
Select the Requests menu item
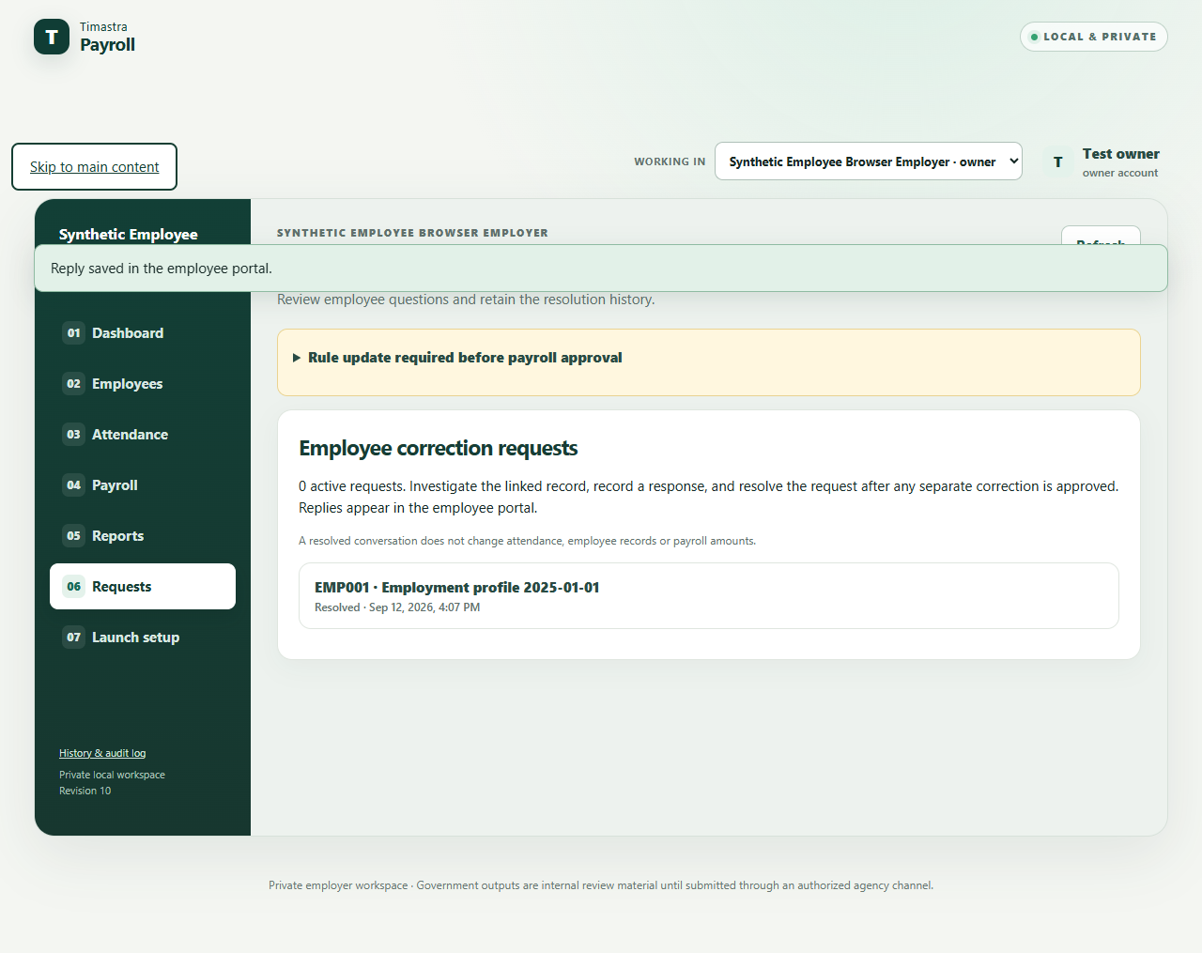point(143,587)
